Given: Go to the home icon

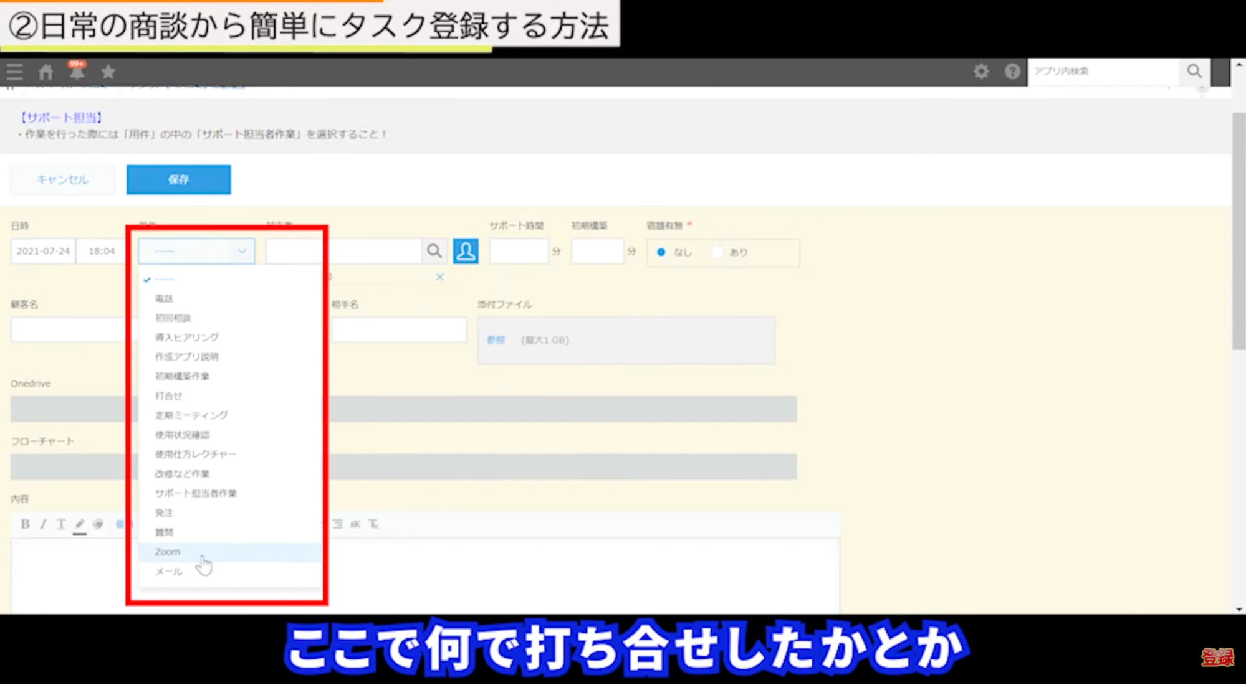Looking at the screenshot, I should [x=46, y=72].
